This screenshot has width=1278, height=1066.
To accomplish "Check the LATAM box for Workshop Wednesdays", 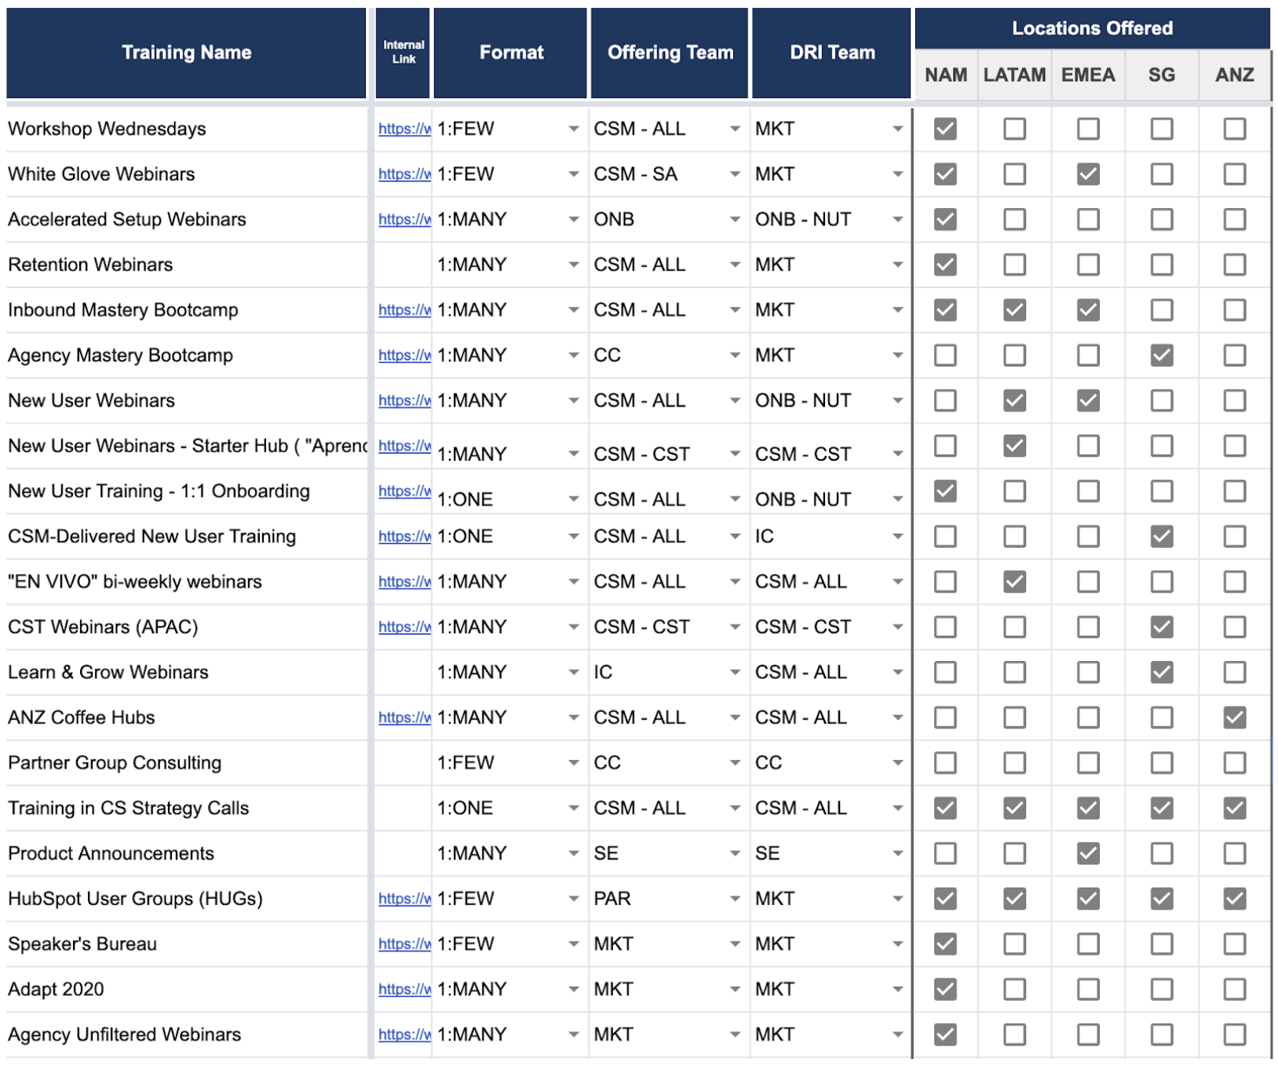I will 1013,129.
